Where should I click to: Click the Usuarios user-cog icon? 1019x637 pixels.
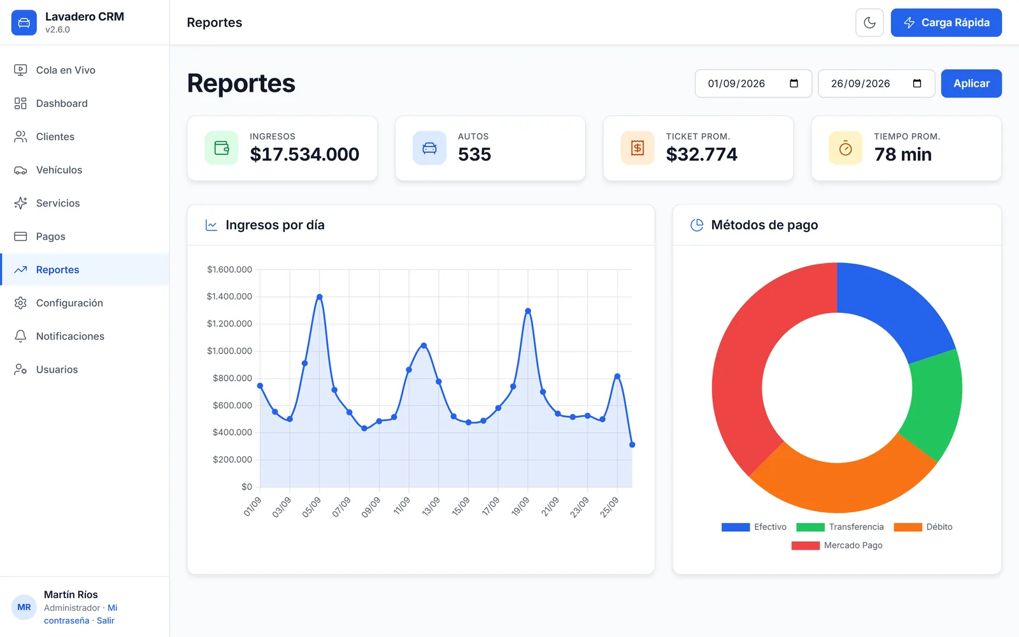pos(20,369)
